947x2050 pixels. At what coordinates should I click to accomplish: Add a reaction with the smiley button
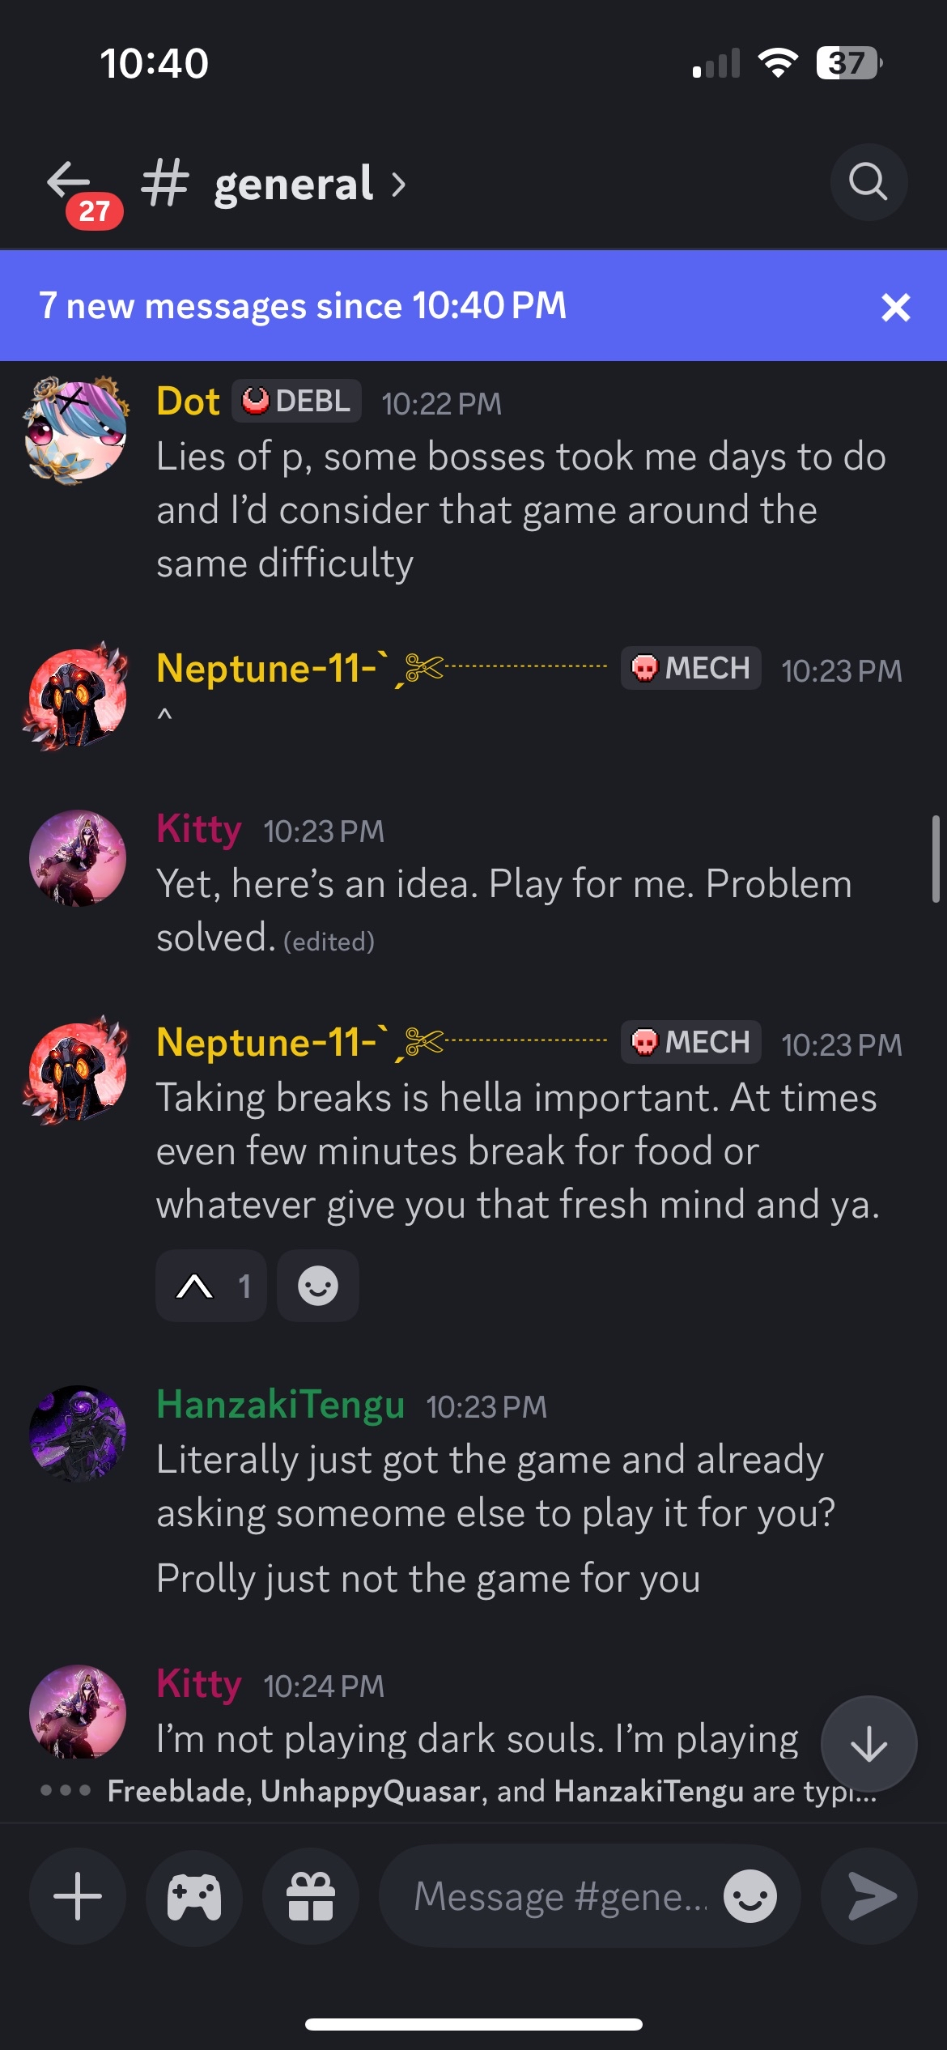click(x=318, y=1286)
